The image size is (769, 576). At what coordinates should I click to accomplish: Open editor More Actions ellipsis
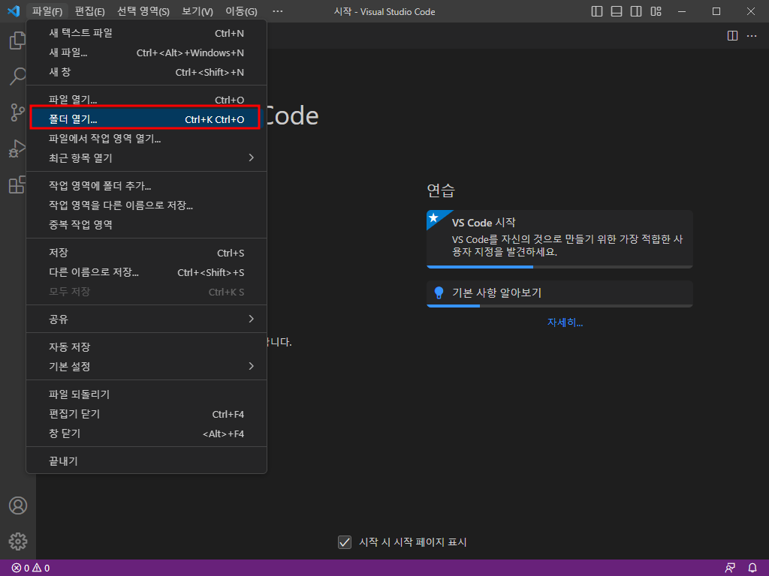click(752, 36)
